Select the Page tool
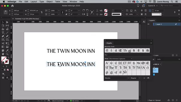181x102 pixels. 3,25
